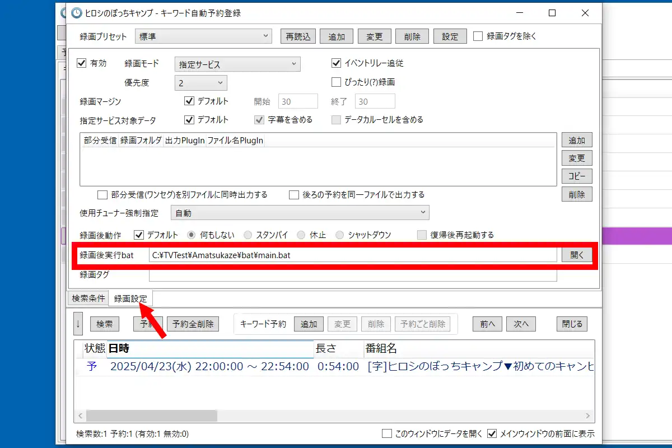This screenshot has width=672, height=448.
Task: Click 予約全削除 button
Action: (193, 324)
